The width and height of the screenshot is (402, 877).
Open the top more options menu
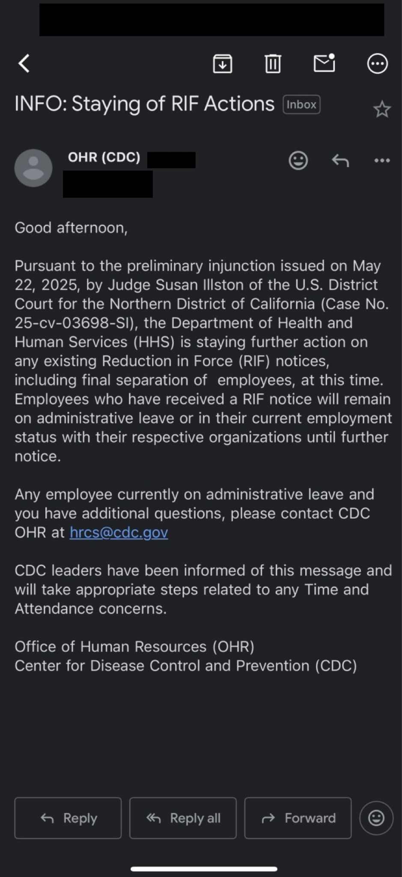point(377,64)
